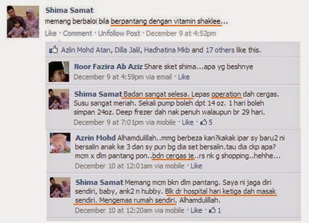The width and height of the screenshot is (309, 223).
Task: Like Noor Fazira Ab Aziz's comment
Action: [x=184, y=77]
